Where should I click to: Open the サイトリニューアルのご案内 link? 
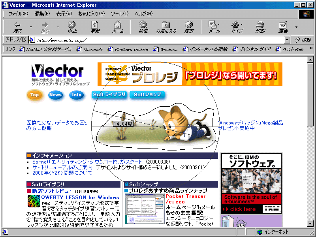point(62,167)
